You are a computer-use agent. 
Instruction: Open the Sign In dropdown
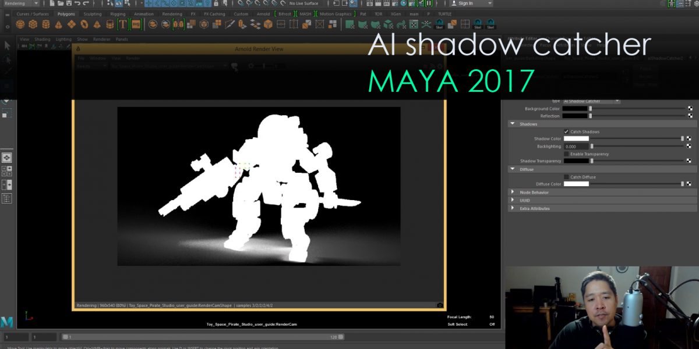click(472, 3)
